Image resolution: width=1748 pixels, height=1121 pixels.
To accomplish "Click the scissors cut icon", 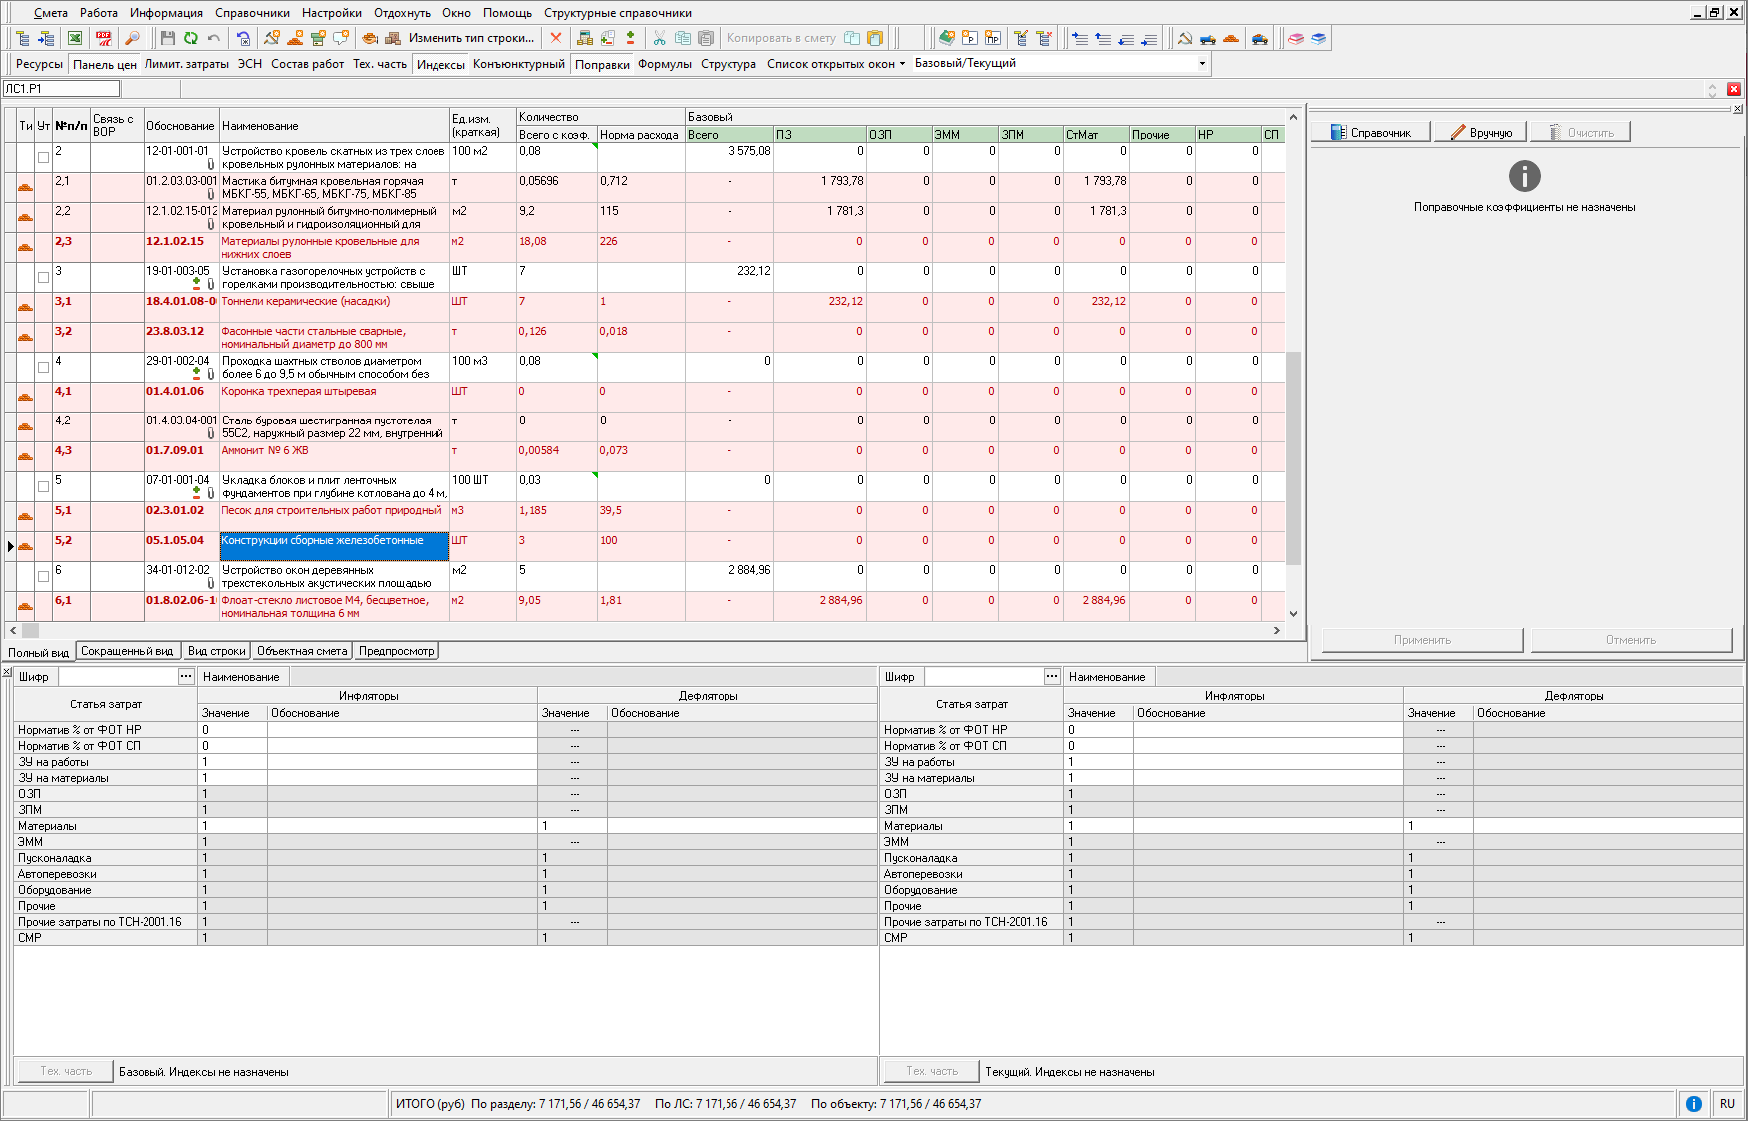I will pyautogui.click(x=659, y=38).
